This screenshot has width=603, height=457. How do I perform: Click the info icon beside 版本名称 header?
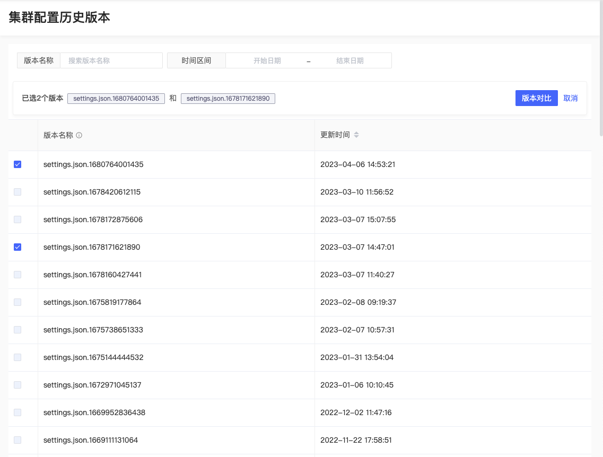coord(79,135)
